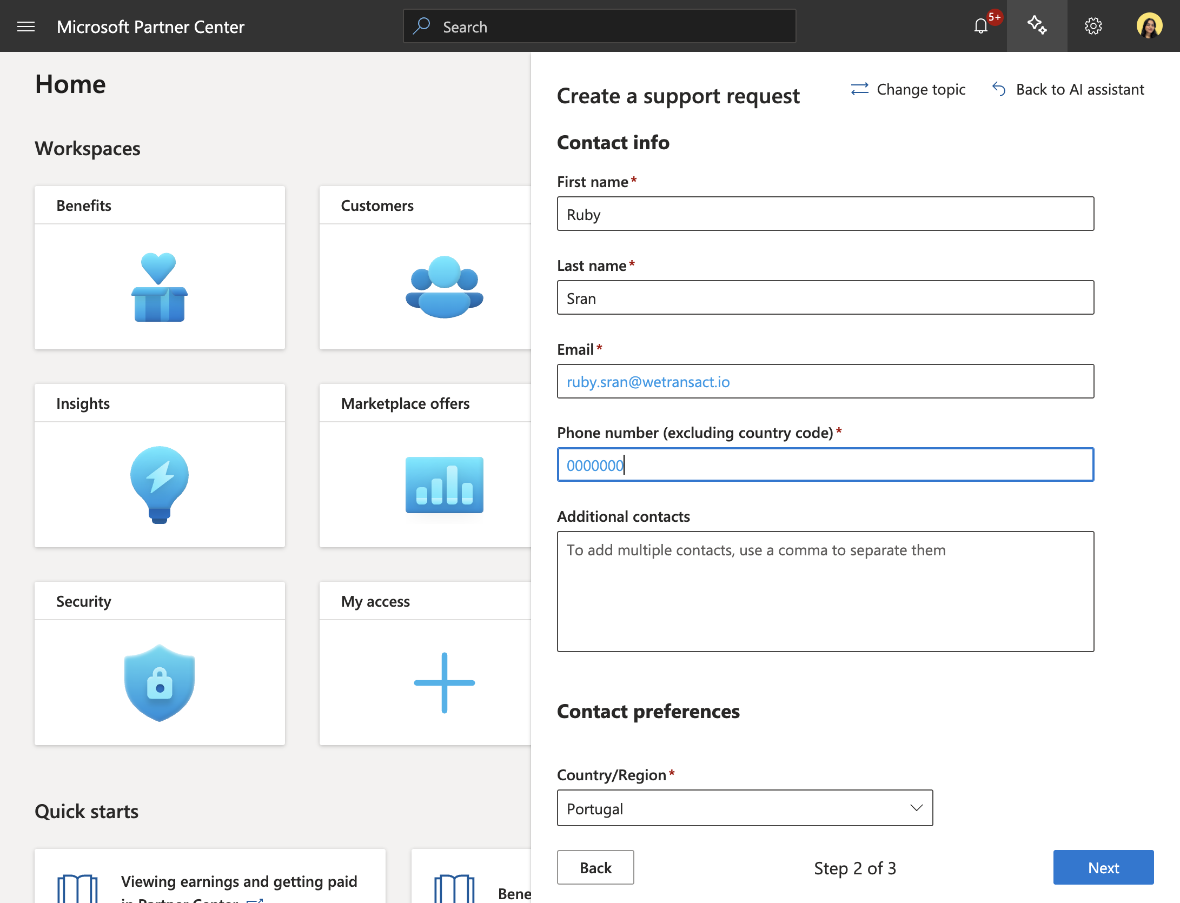1180x903 pixels.
Task: Open the My access card title
Action: pyautogui.click(x=375, y=601)
